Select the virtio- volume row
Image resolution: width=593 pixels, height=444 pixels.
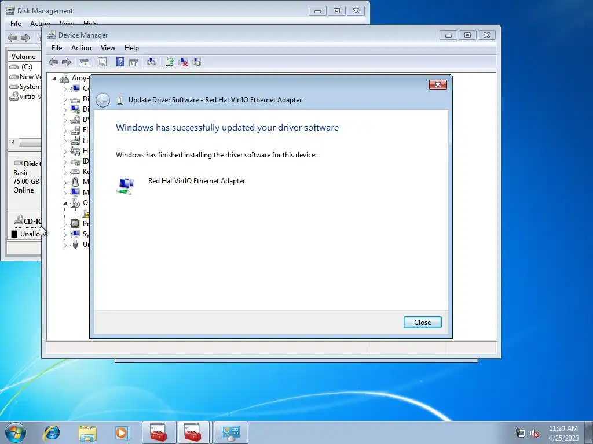point(25,97)
